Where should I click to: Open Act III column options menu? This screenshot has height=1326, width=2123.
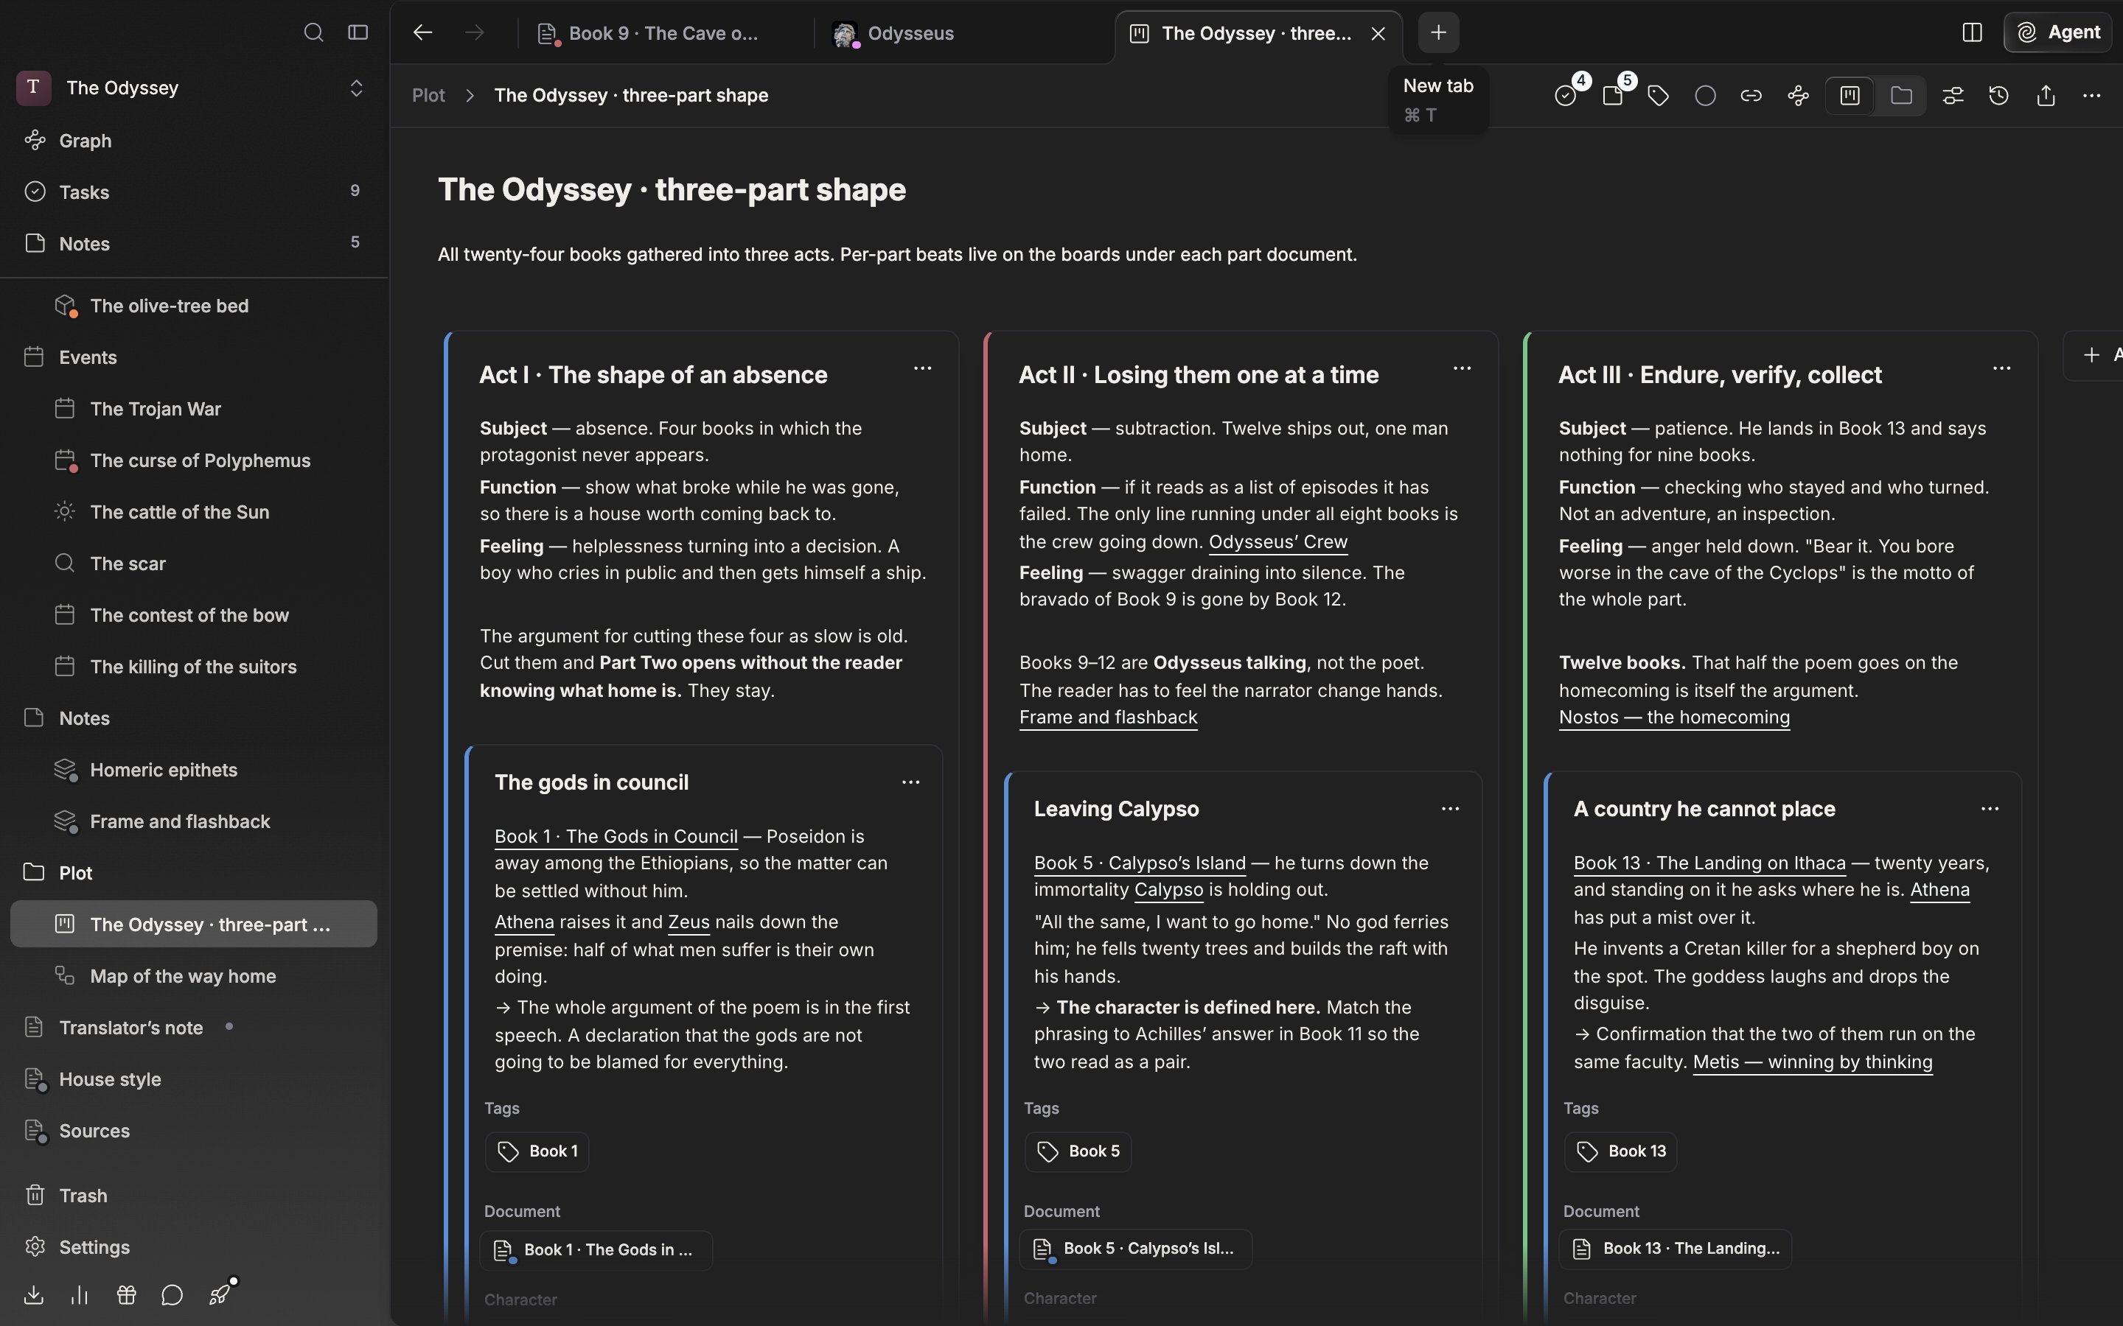coord(2001,368)
